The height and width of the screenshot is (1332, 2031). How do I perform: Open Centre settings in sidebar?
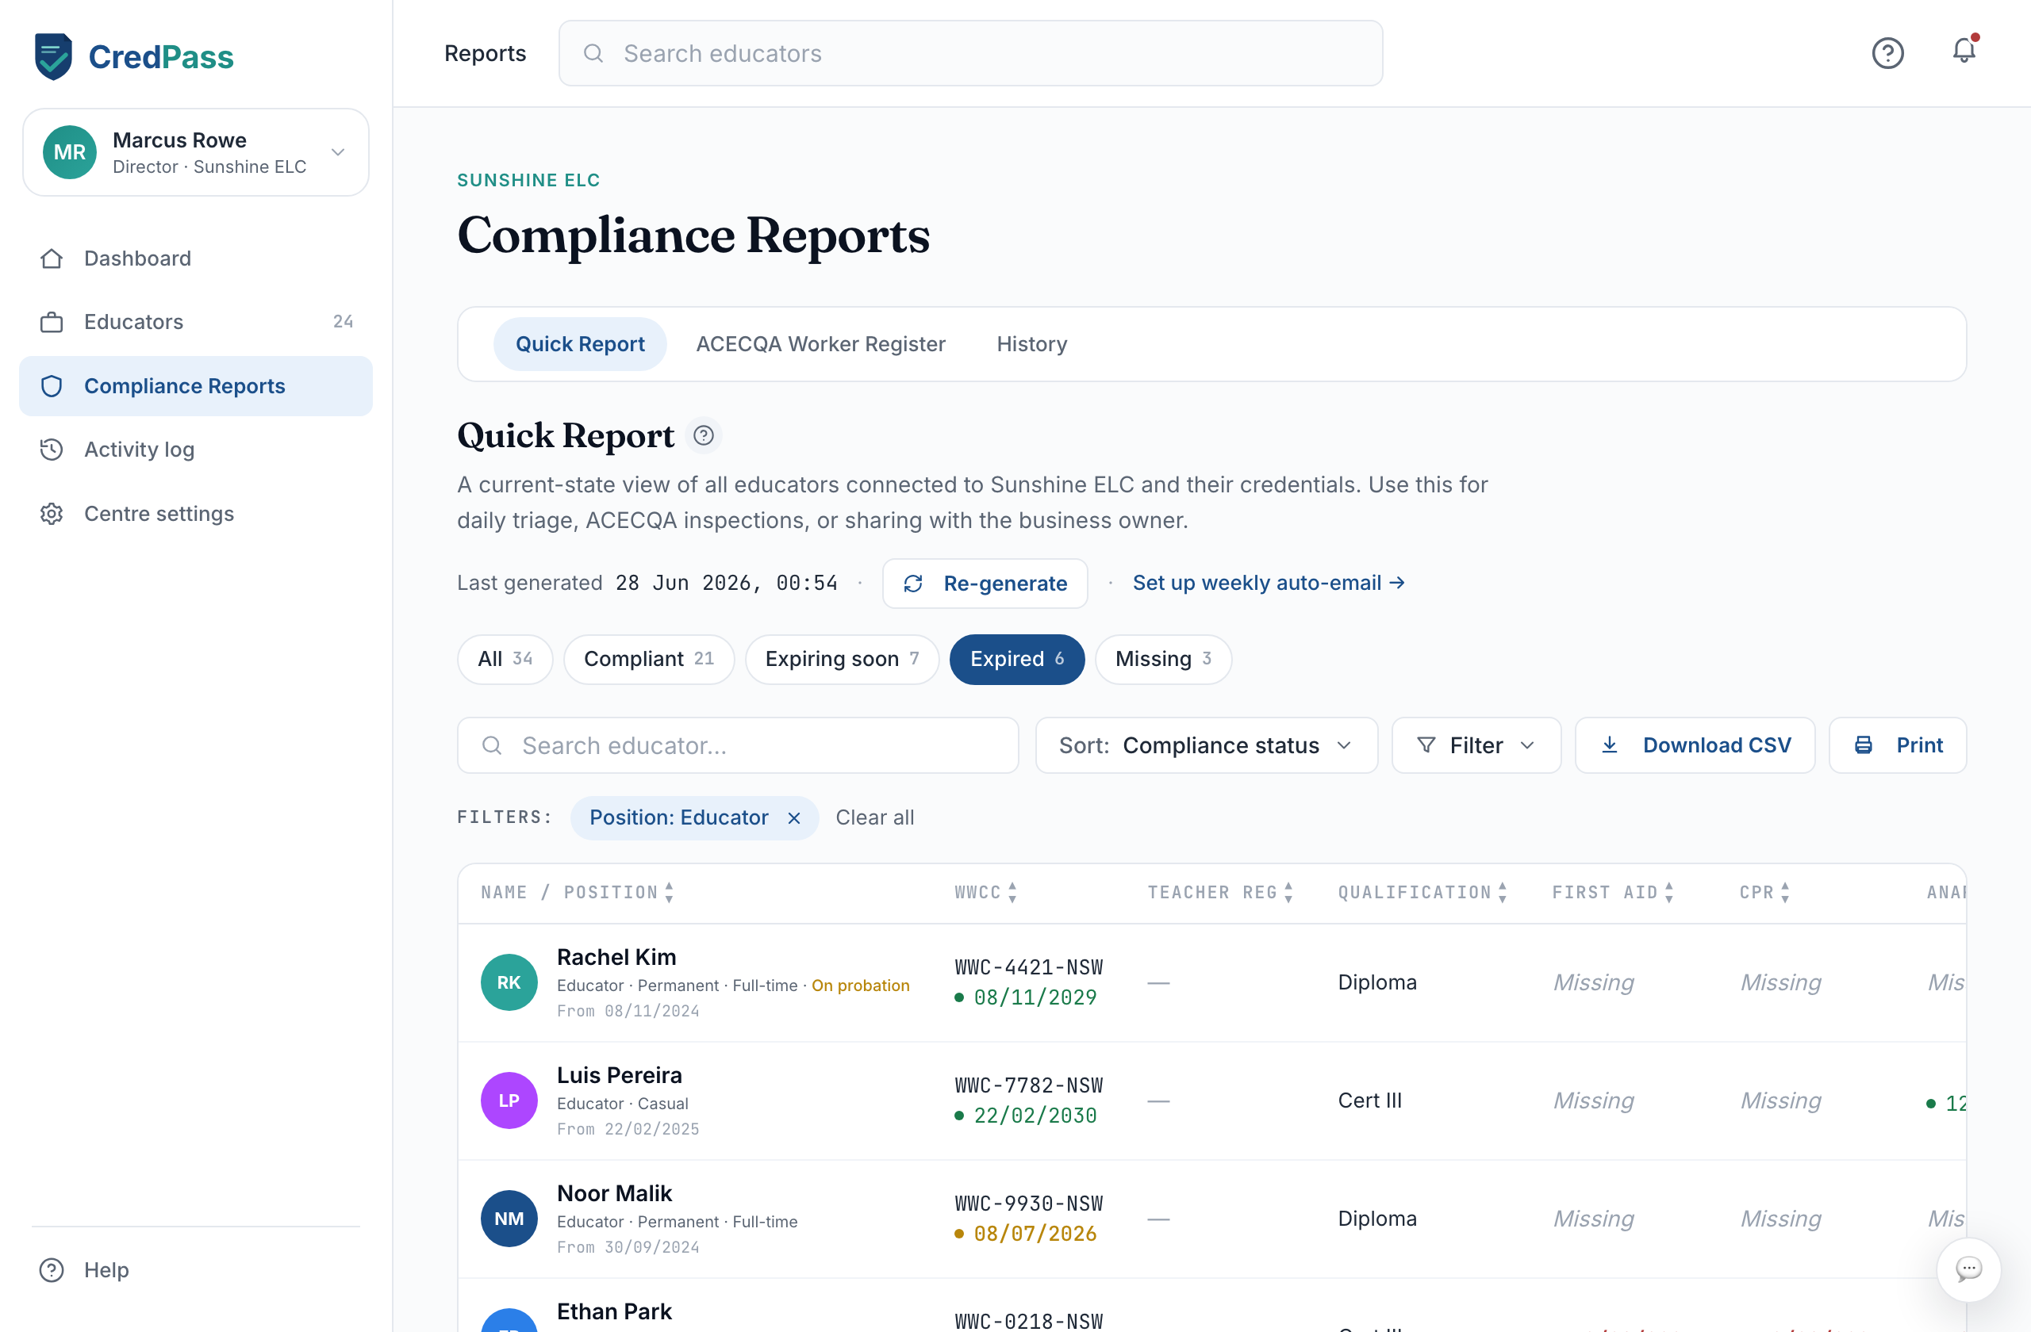pos(195,513)
